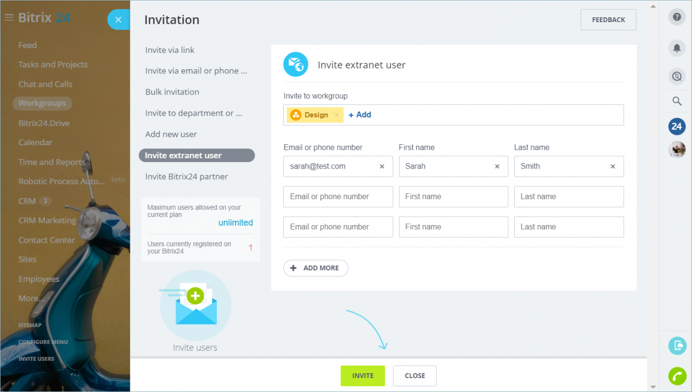Open the notifications bell icon
This screenshot has height=392, width=692.
point(677,48)
